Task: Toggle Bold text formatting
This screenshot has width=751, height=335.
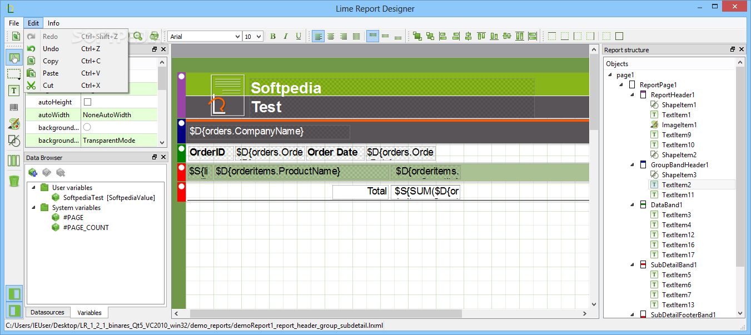Action: pyautogui.click(x=273, y=36)
